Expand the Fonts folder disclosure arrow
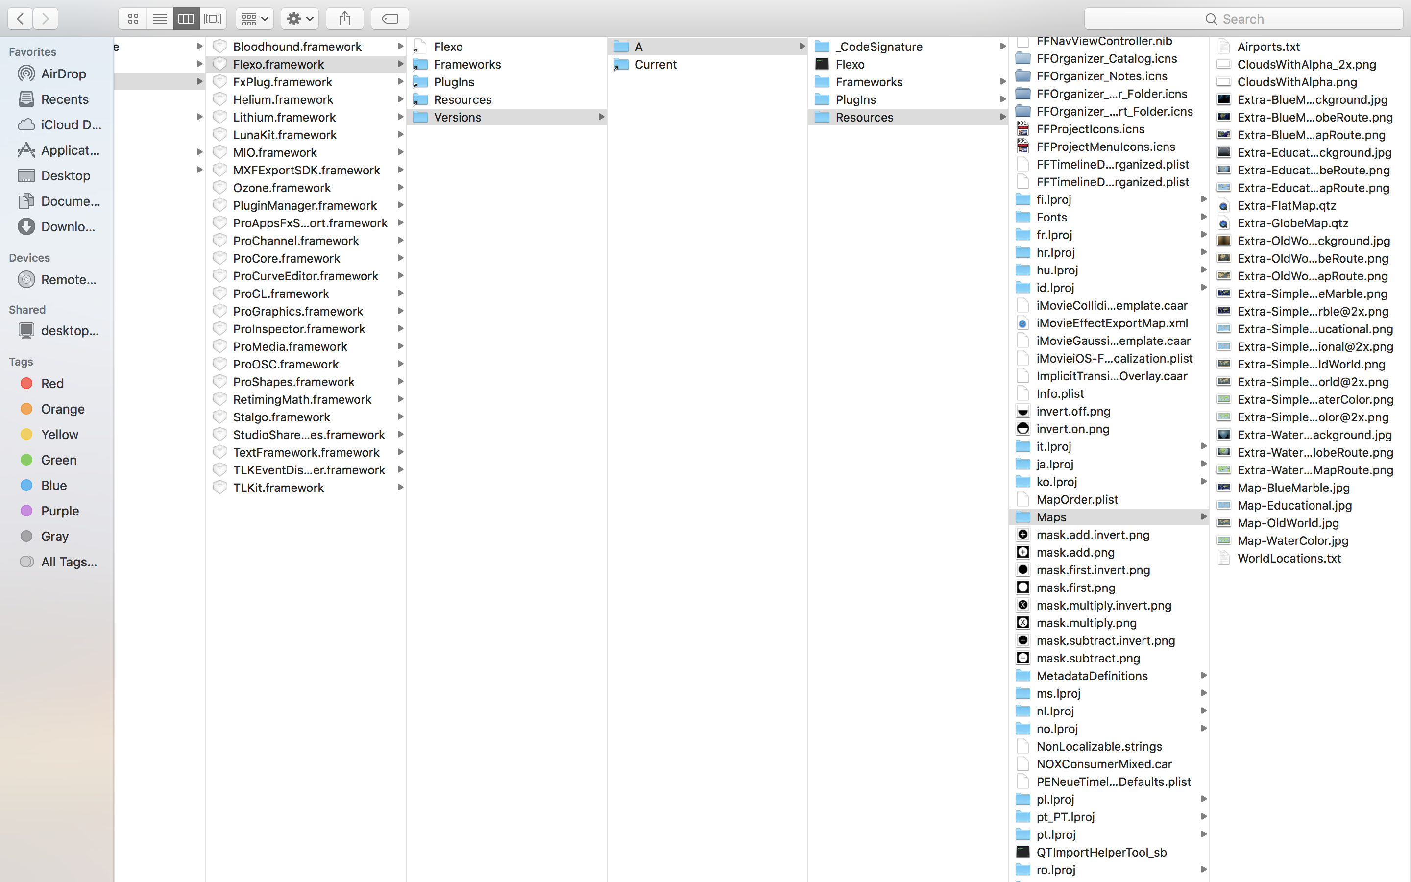Image resolution: width=1411 pixels, height=882 pixels. 1203,217
